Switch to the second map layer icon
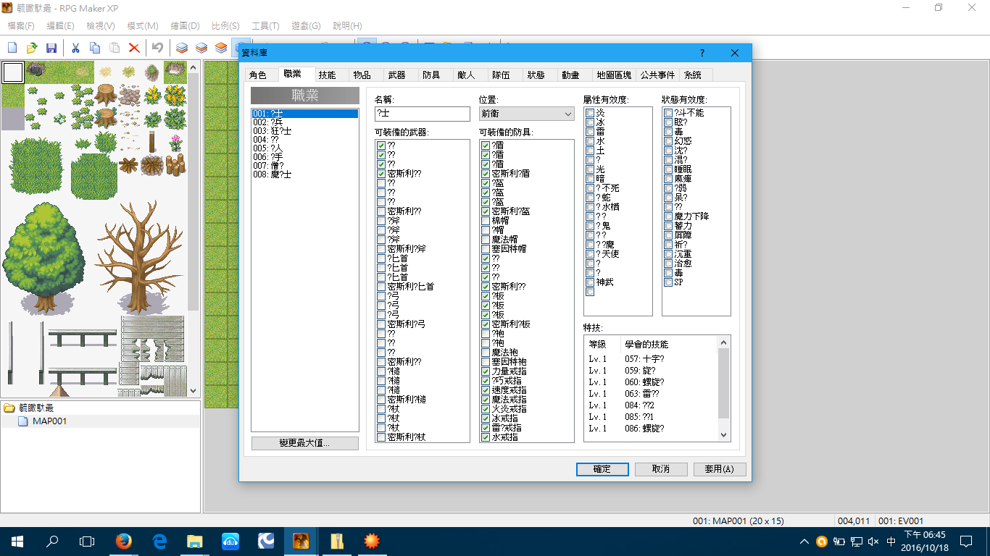 [201, 48]
